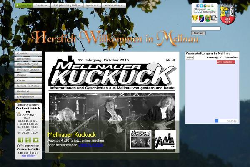This screenshot has width=250, height=167.
Task: Open Kirche in the sidebar
Action: point(28,81)
